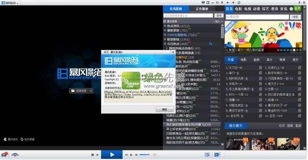Click the green 登录 button
308x160 pixels.
tap(297, 9)
